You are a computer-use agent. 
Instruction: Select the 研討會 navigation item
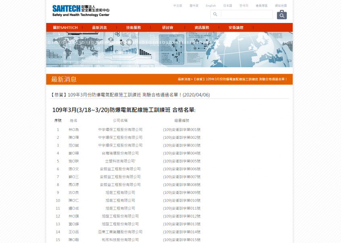pos(168,27)
